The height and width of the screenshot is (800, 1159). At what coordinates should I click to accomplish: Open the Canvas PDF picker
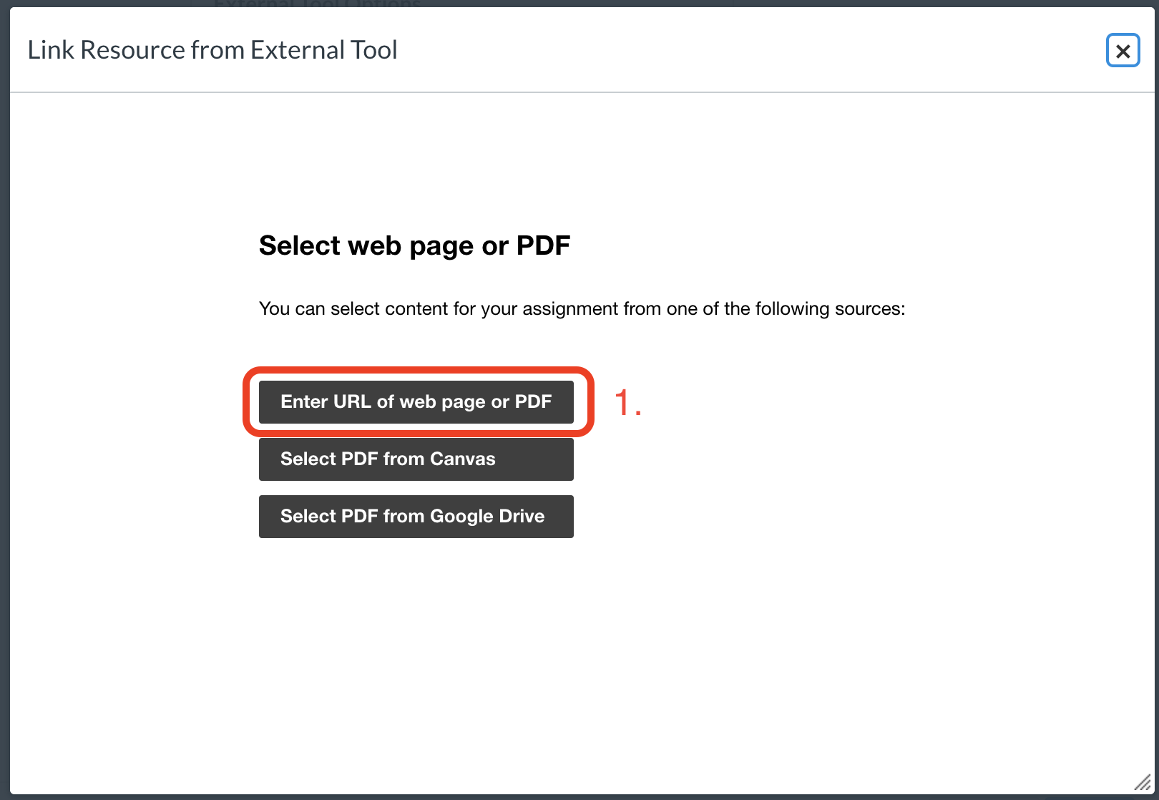click(416, 459)
